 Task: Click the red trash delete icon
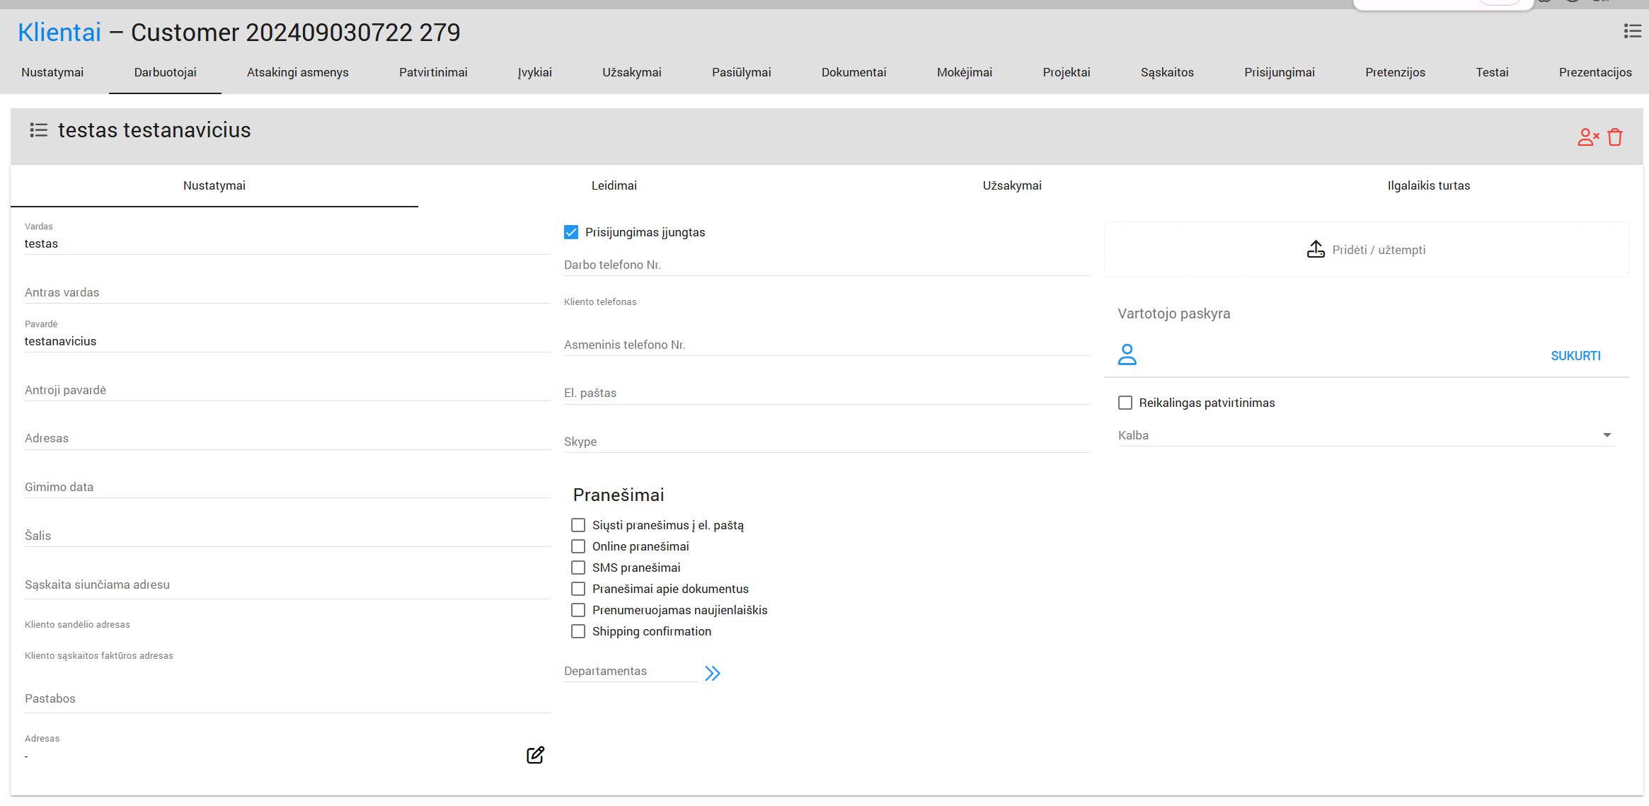point(1615,137)
